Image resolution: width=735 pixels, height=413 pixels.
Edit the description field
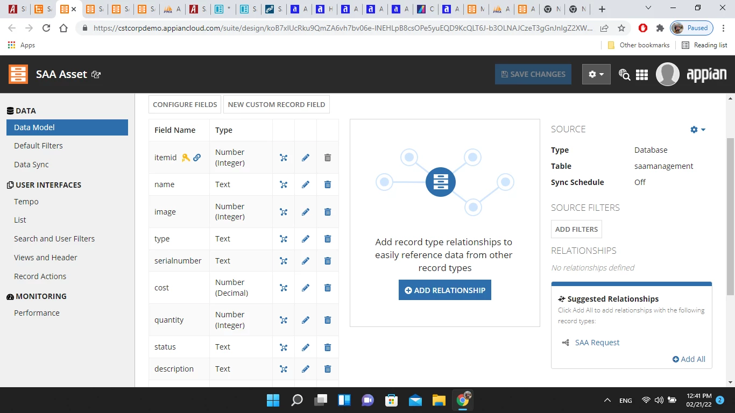pyautogui.click(x=306, y=369)
